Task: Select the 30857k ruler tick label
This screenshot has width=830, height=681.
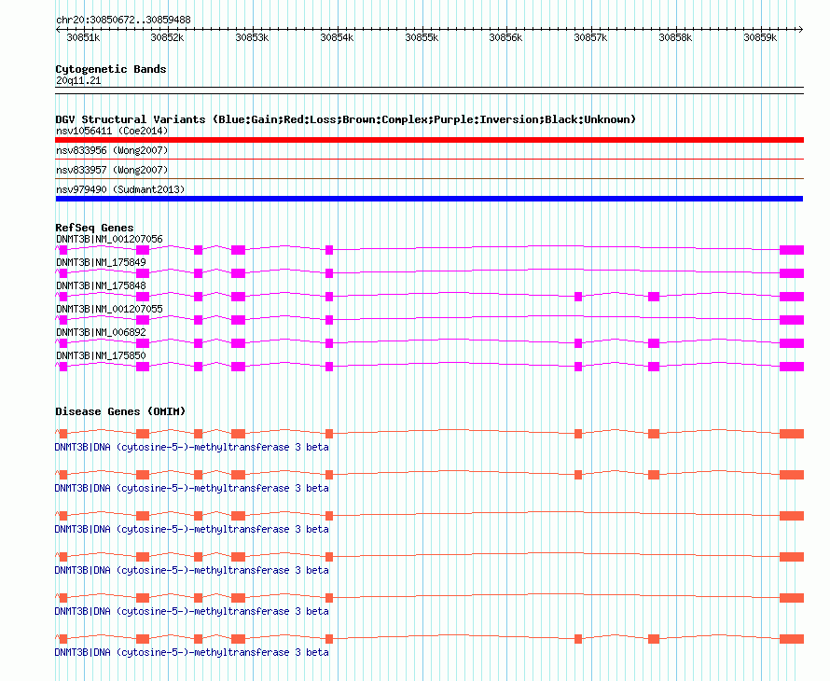Action: tap(590, 37)
